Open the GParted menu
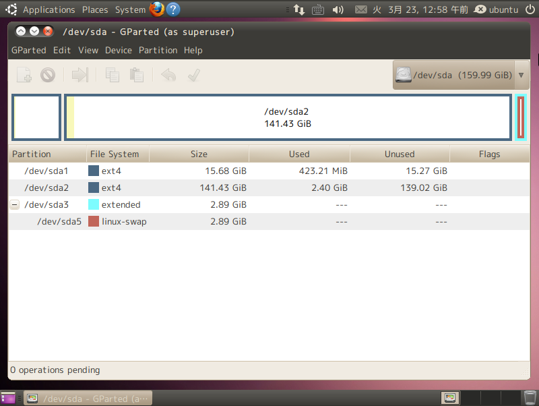 29,50
